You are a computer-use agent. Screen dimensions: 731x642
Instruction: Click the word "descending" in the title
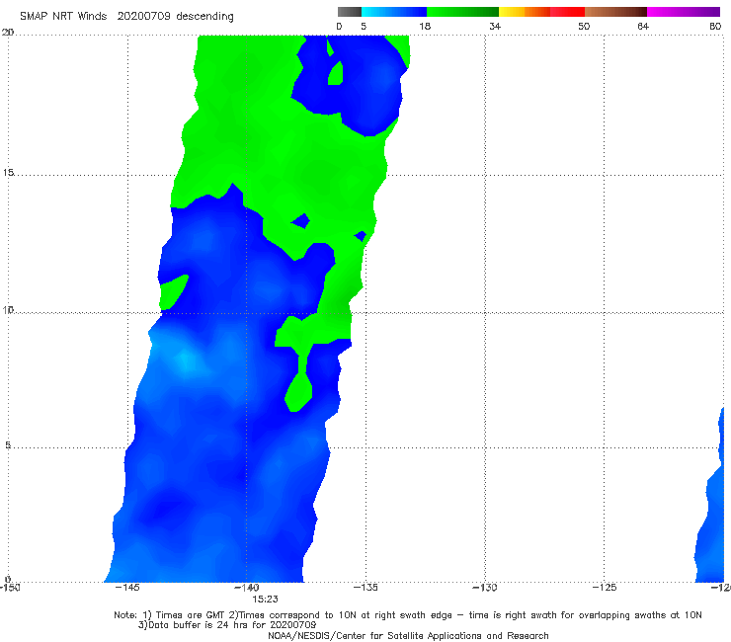205,17
